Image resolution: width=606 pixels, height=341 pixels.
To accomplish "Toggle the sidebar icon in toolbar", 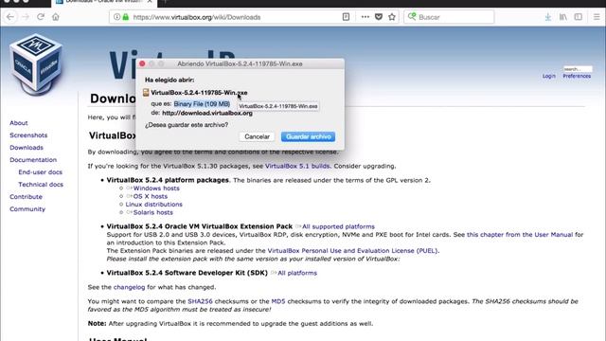I will coord(579,17).
